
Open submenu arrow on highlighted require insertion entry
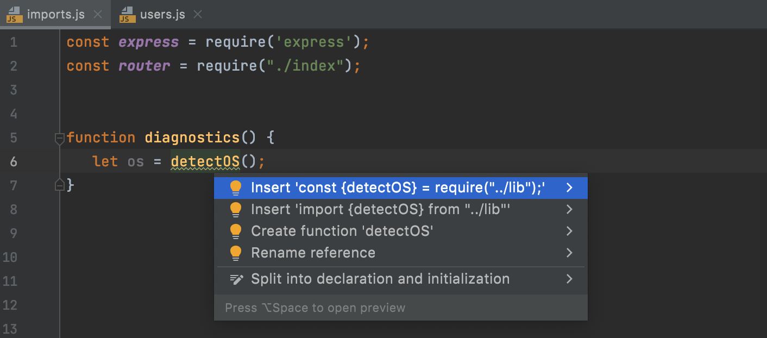click(x=569, y=187)
